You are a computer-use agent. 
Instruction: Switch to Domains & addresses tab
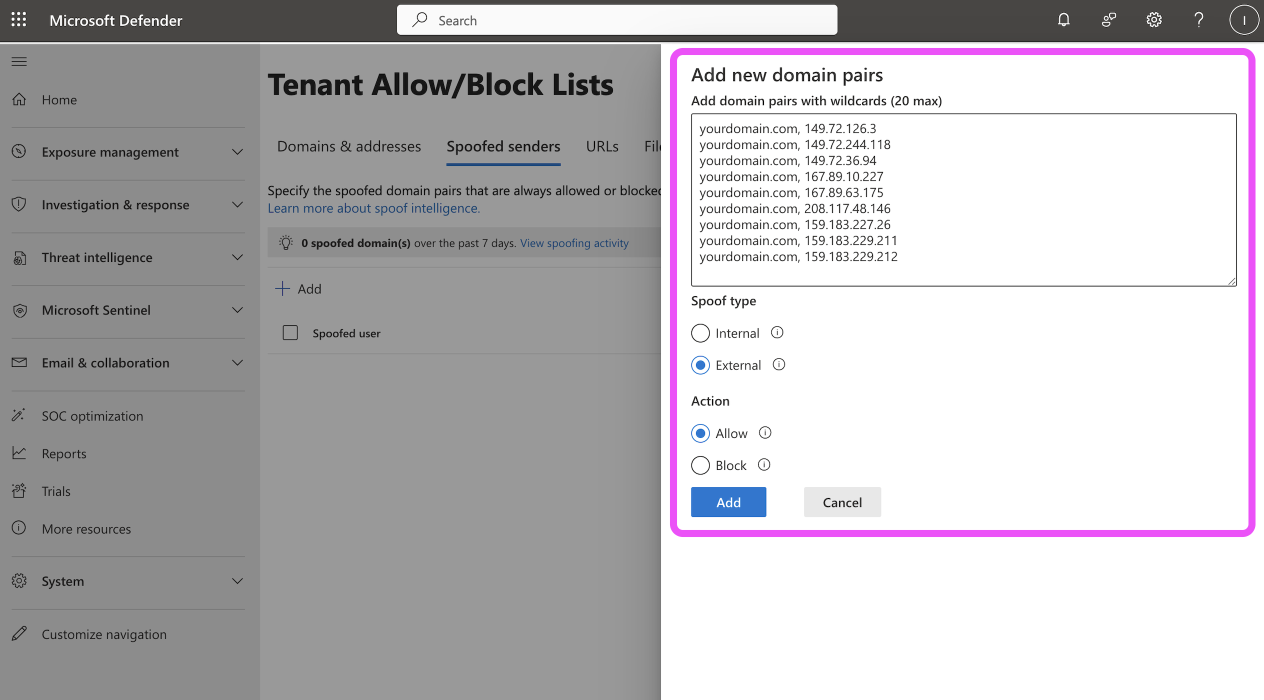pos(349,146)
